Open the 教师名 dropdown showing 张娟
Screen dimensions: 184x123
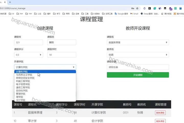(x=138, y=55)
